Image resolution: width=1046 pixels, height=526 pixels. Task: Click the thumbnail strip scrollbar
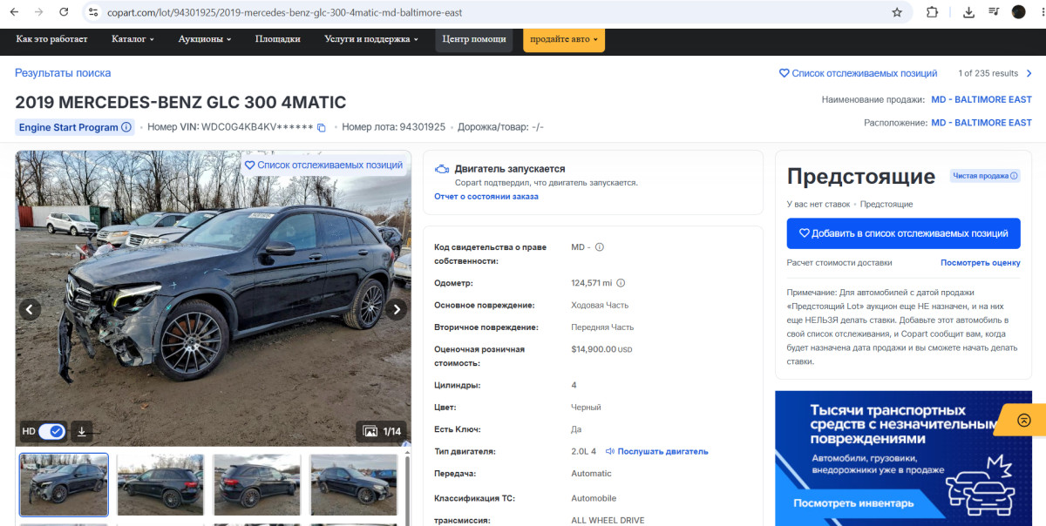tap(406, 489)
